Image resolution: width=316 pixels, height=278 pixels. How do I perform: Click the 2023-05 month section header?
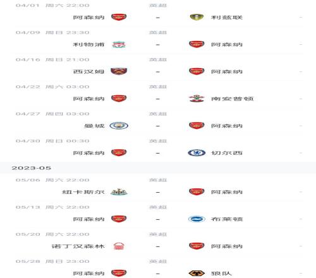click(x=31, y=168)
